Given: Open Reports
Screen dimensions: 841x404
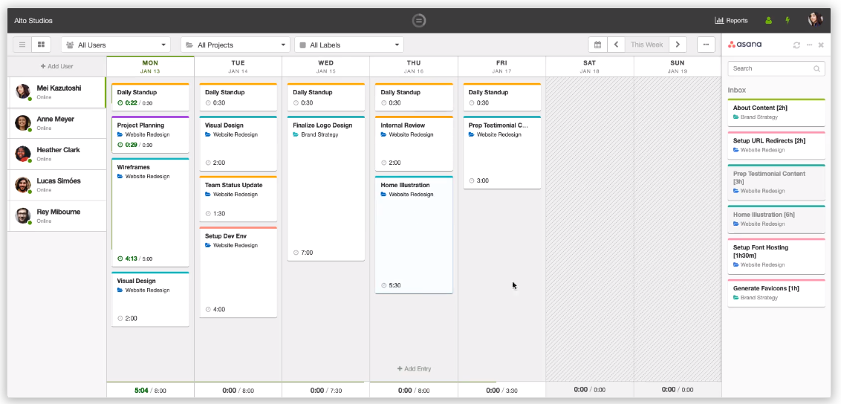Looking at the screenshot, I should point(732,20).
